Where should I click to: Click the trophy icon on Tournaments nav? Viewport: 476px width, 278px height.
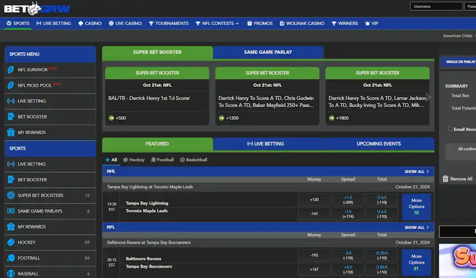point(151,23)
